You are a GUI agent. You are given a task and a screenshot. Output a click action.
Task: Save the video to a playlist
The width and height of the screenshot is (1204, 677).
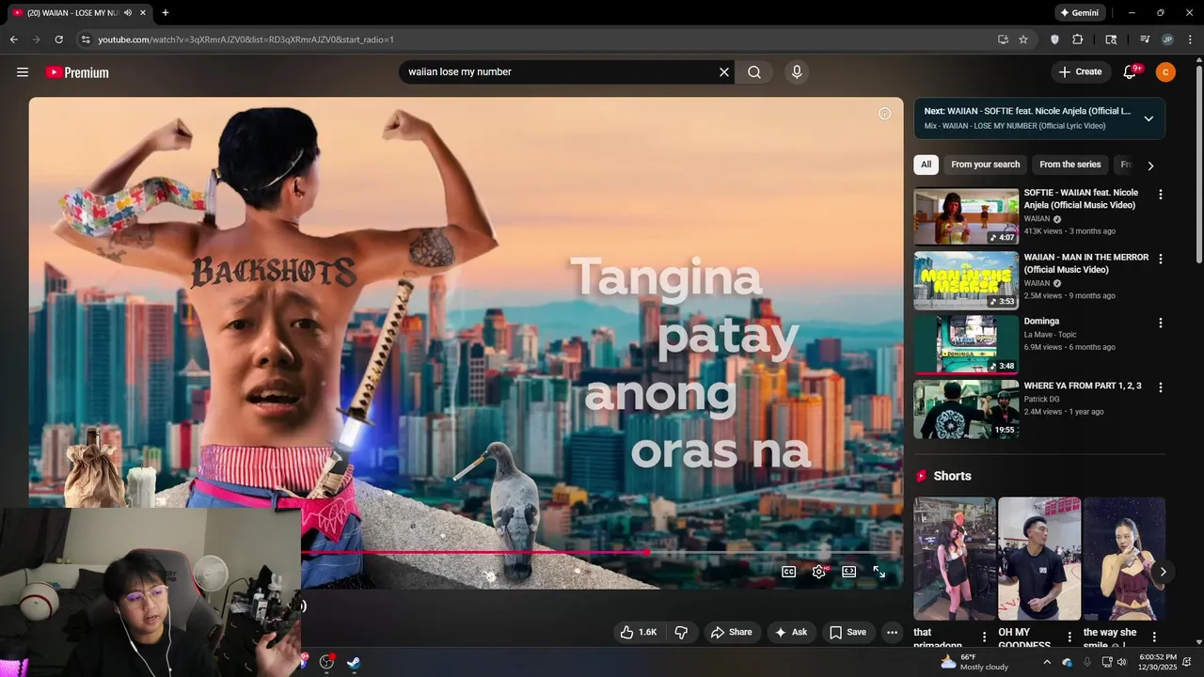click(848, 632)
